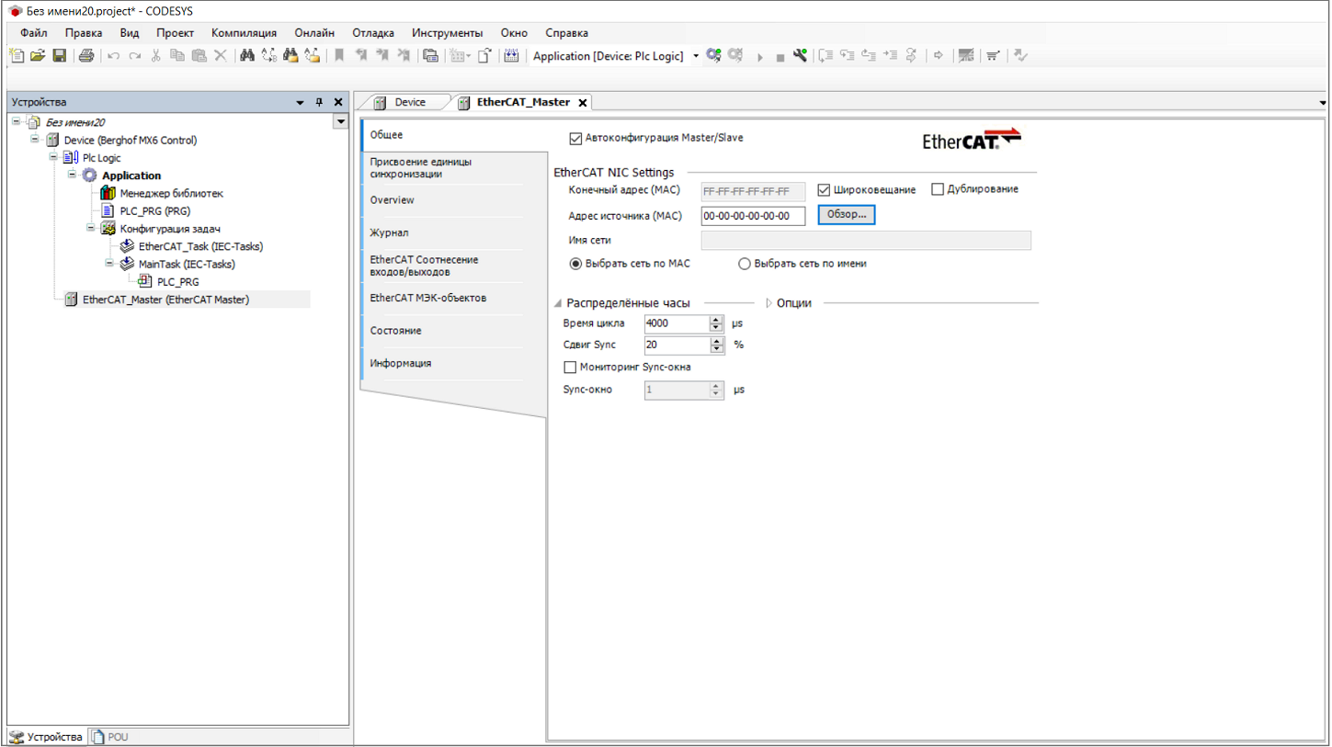Click the Open Project folder icon
The height and width of the screenshot is (747, 1332).
click(x=38, y=56)
